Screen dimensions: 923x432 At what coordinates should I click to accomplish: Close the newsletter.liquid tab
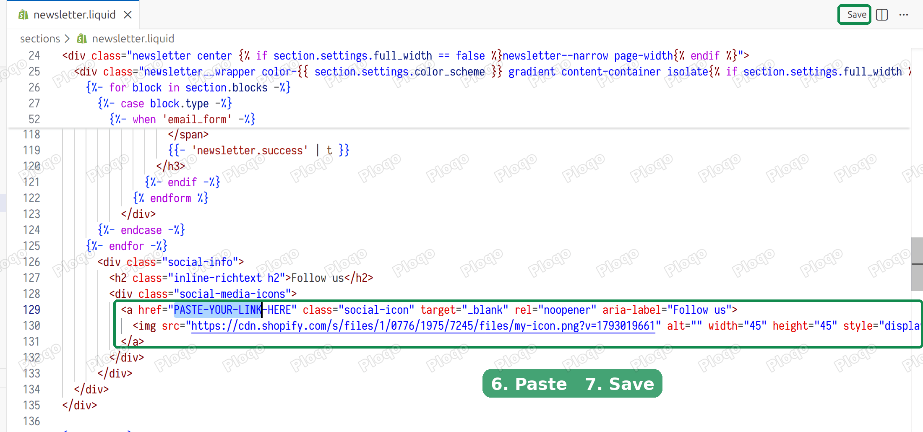[x=128, y=15]
